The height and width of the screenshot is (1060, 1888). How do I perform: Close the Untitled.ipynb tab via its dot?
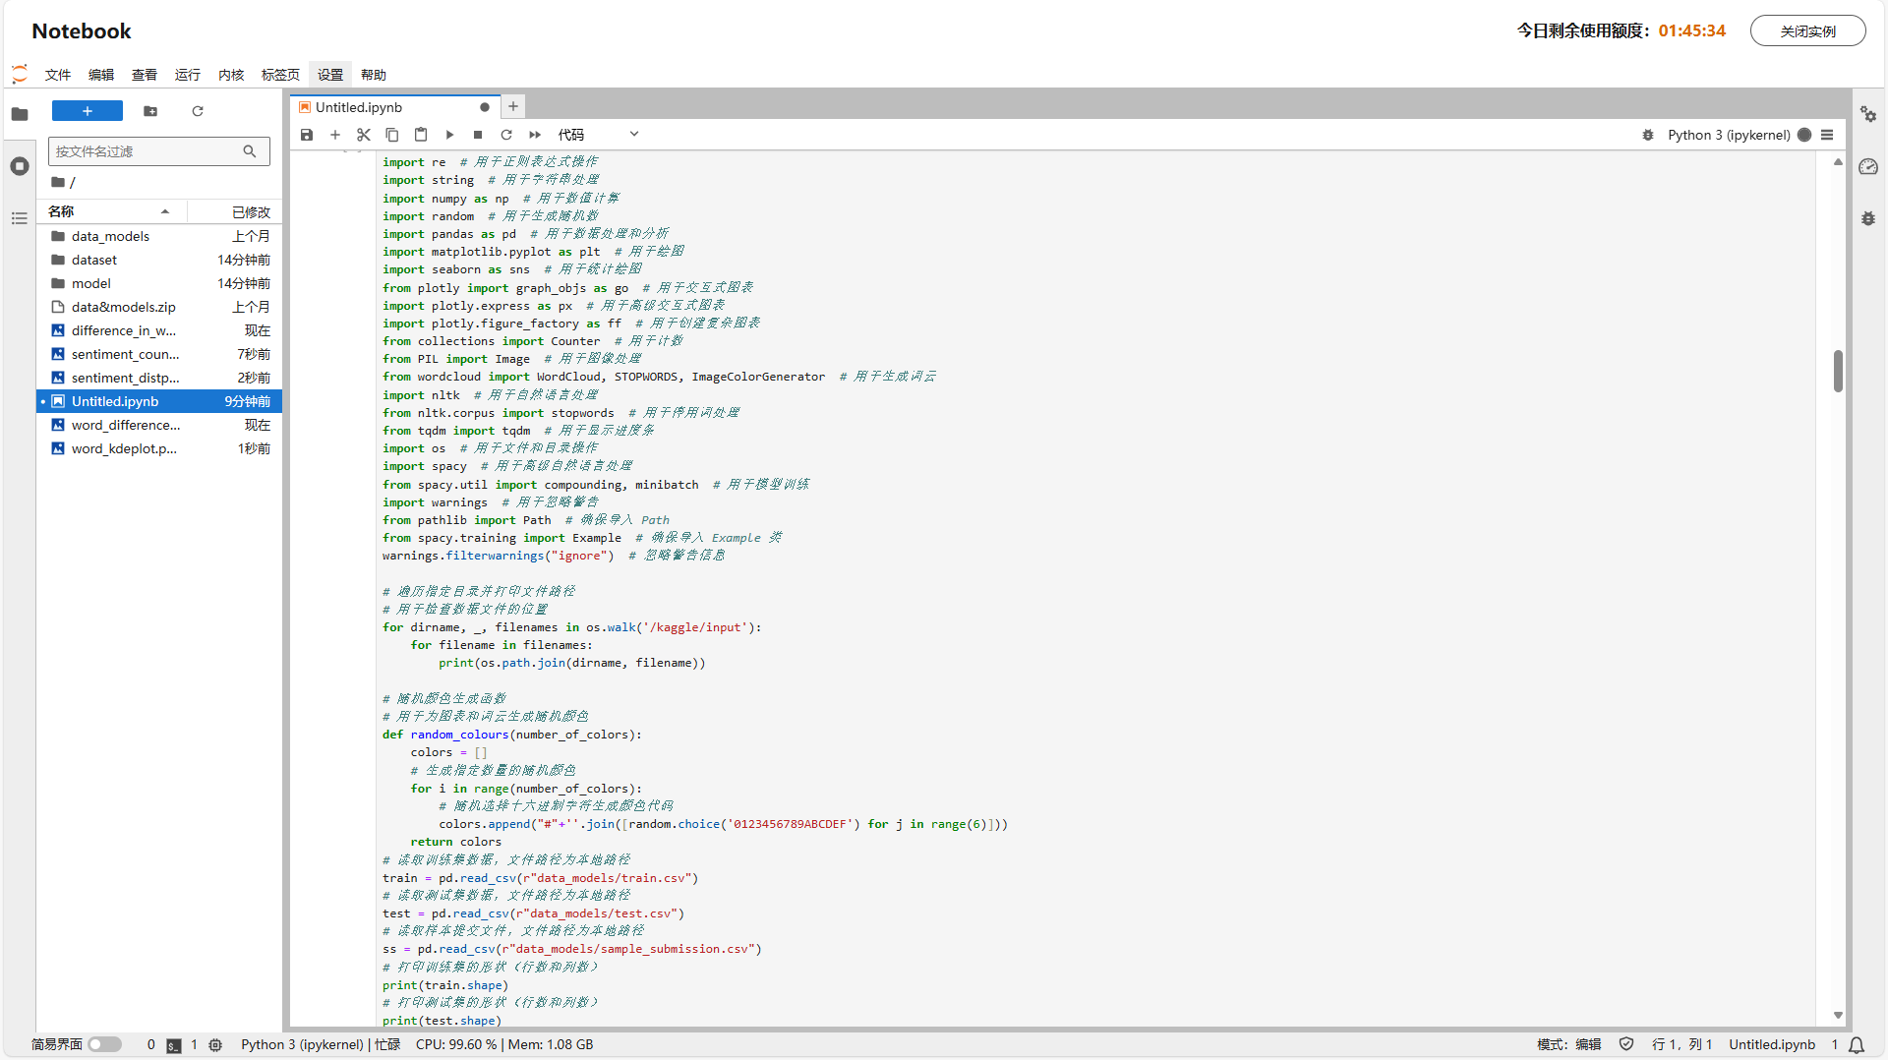pos(485,107)
